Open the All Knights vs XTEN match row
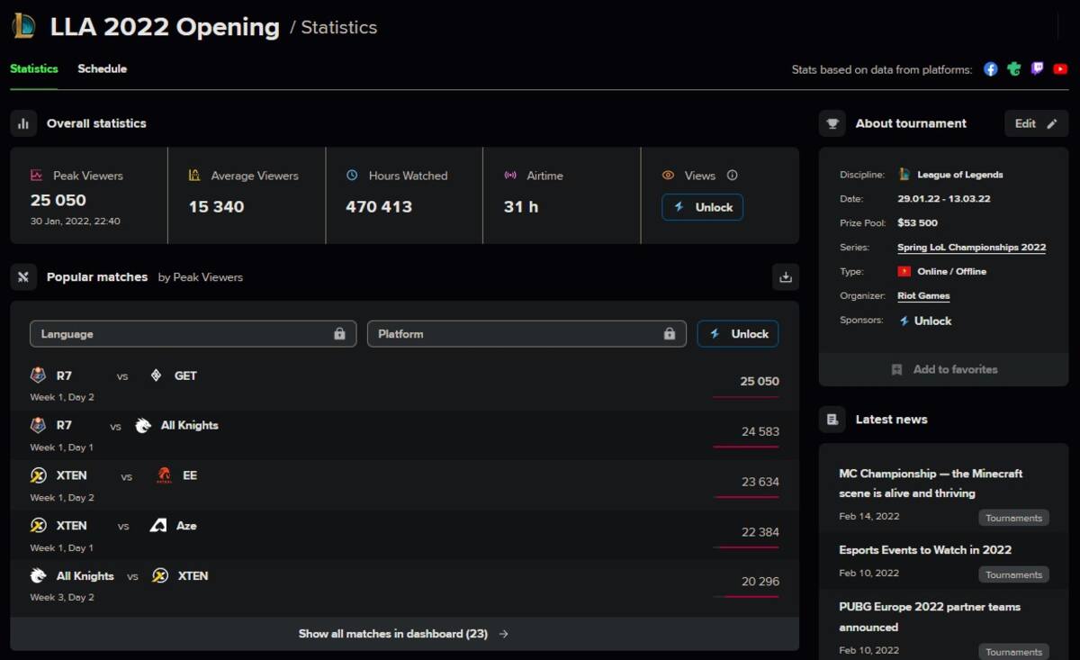This screenshot has height=660, width=1080. (x=404, y=585)
